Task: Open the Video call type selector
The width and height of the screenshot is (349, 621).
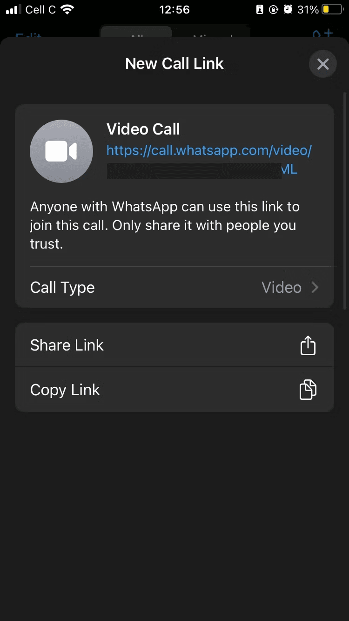Action: [x=282, y=288]
